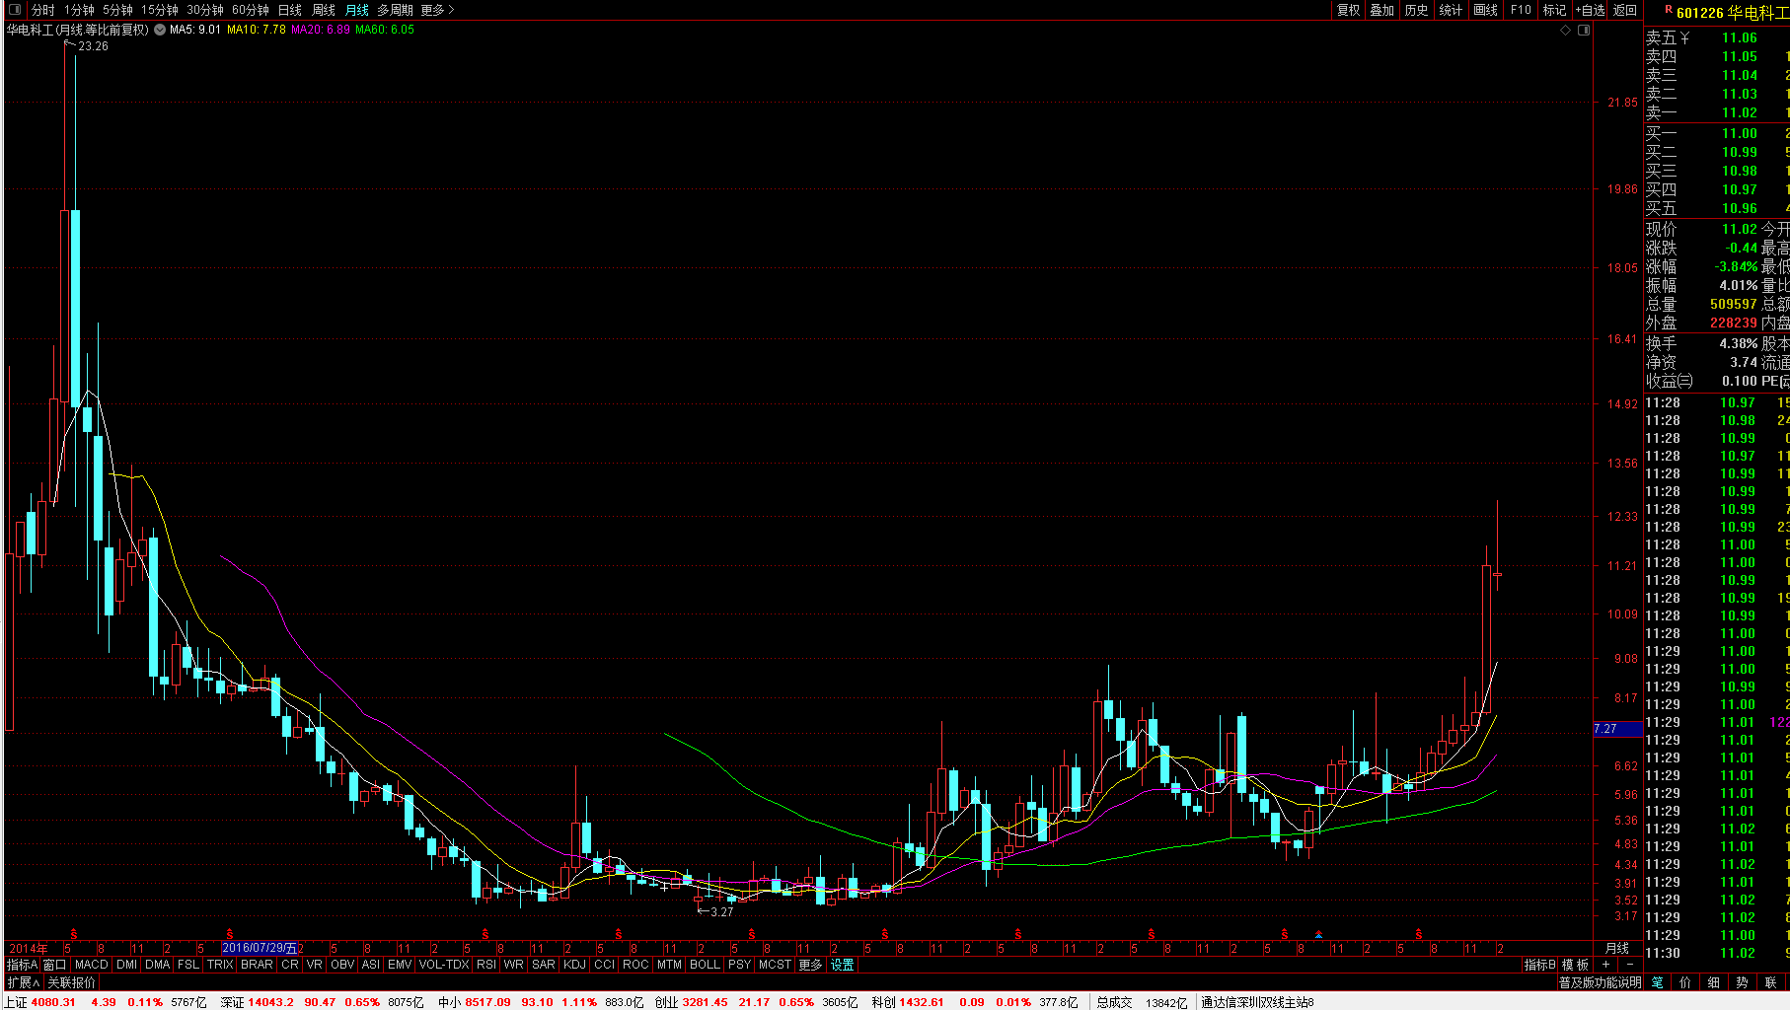Select DMA indicator
This screenshot has width=1790, height=1010.
pos(158,965)
